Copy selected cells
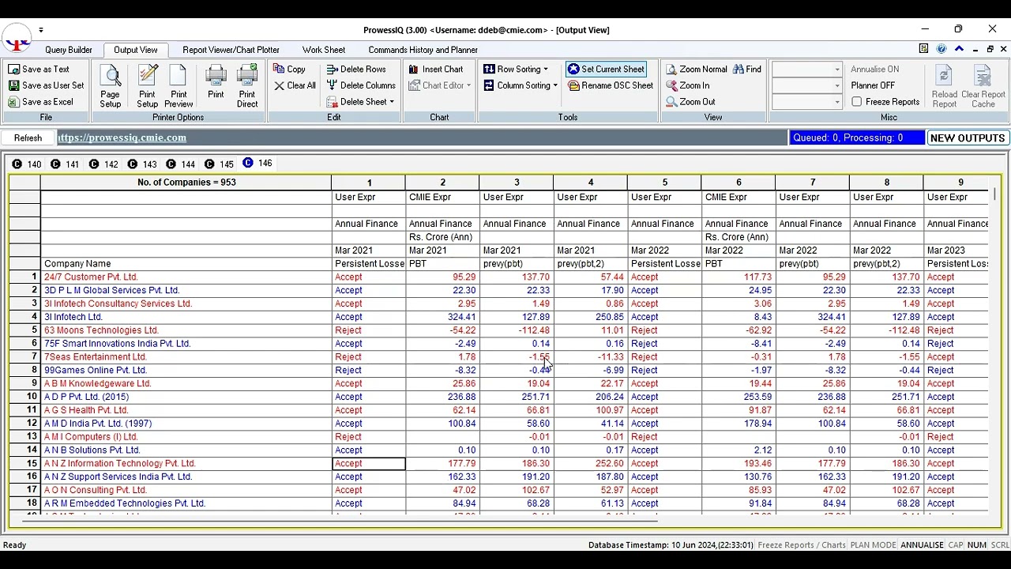 (x=289, y=70)
